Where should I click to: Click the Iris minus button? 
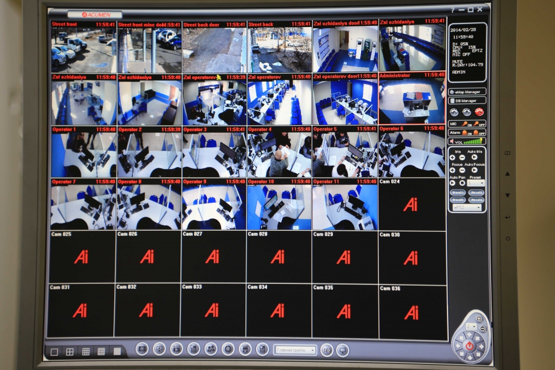pyautogui.click(x=462, y=158)
